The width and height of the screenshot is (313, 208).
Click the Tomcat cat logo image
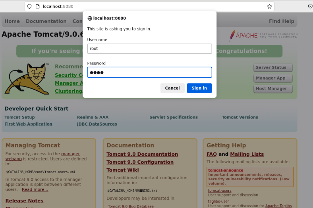[x=27, y=79]
